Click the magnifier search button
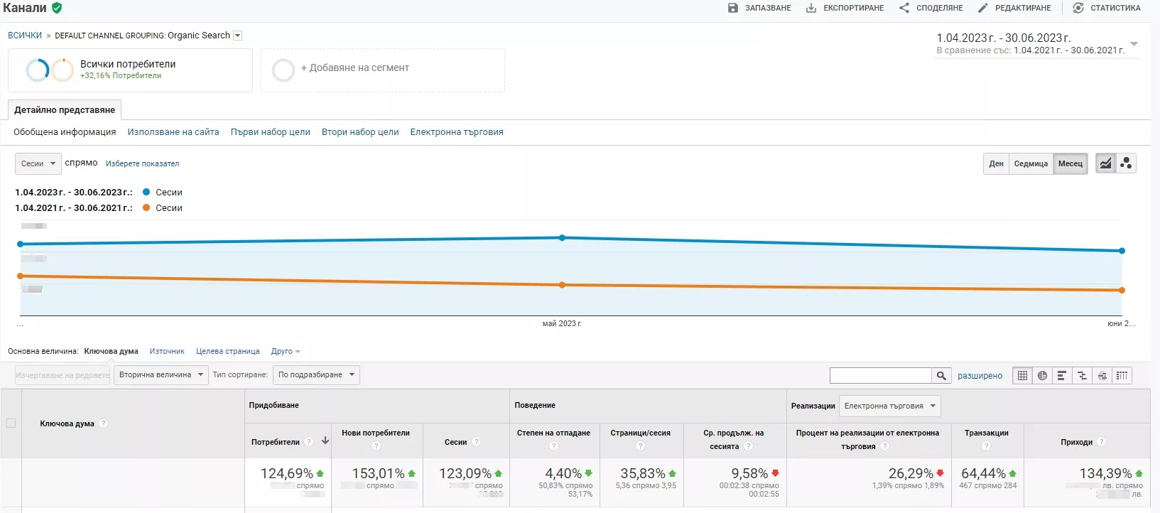1160x513 pixels. point(941,375)
